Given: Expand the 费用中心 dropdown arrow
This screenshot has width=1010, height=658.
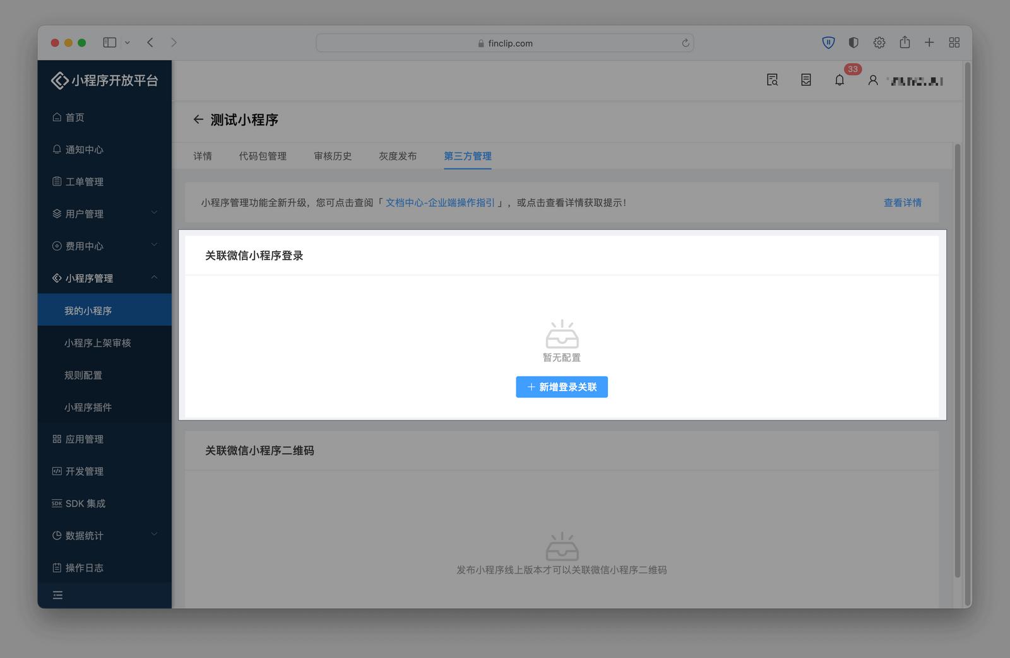Looking at the screenshot, I should [x=154, y=246].
